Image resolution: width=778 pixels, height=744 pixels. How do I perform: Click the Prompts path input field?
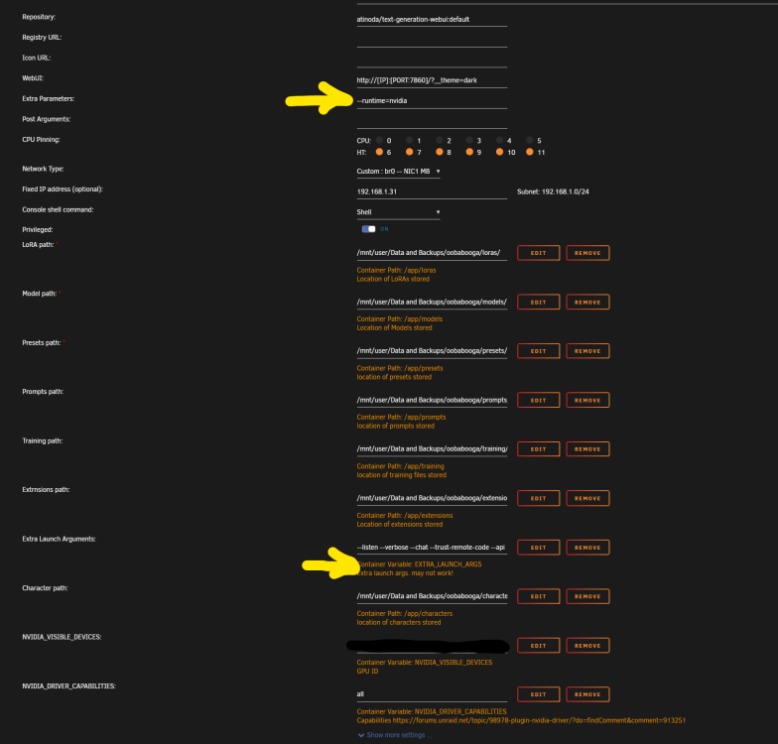pyautogui.click(x=432, y=401)
